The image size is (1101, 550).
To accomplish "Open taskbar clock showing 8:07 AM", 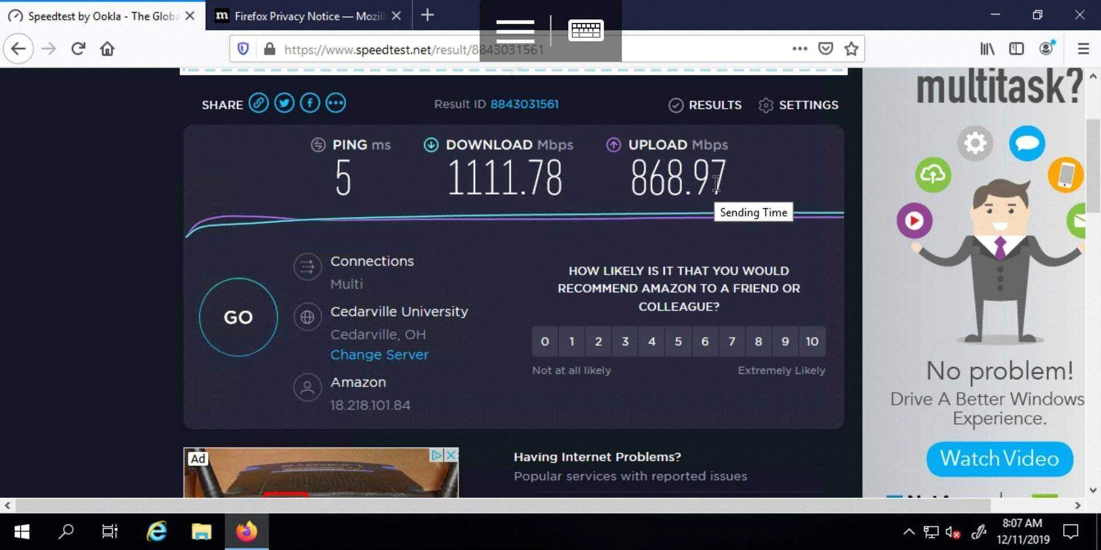I will pyautogui.click(x=1023, y=531).
